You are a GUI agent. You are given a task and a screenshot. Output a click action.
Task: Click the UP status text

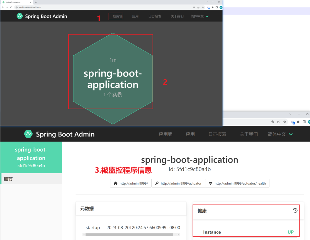[290, 232]
